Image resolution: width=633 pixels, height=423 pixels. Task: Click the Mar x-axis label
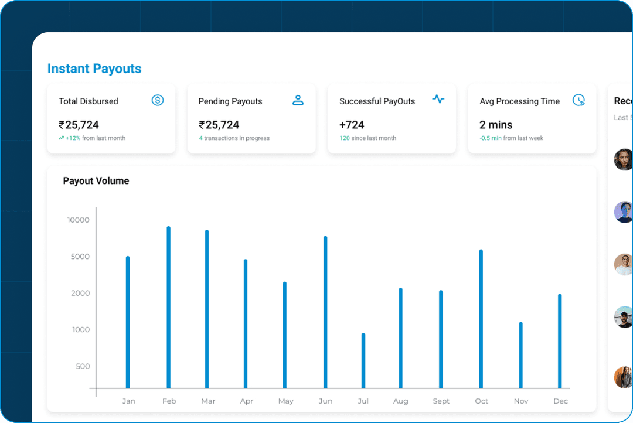pos(208,401)
